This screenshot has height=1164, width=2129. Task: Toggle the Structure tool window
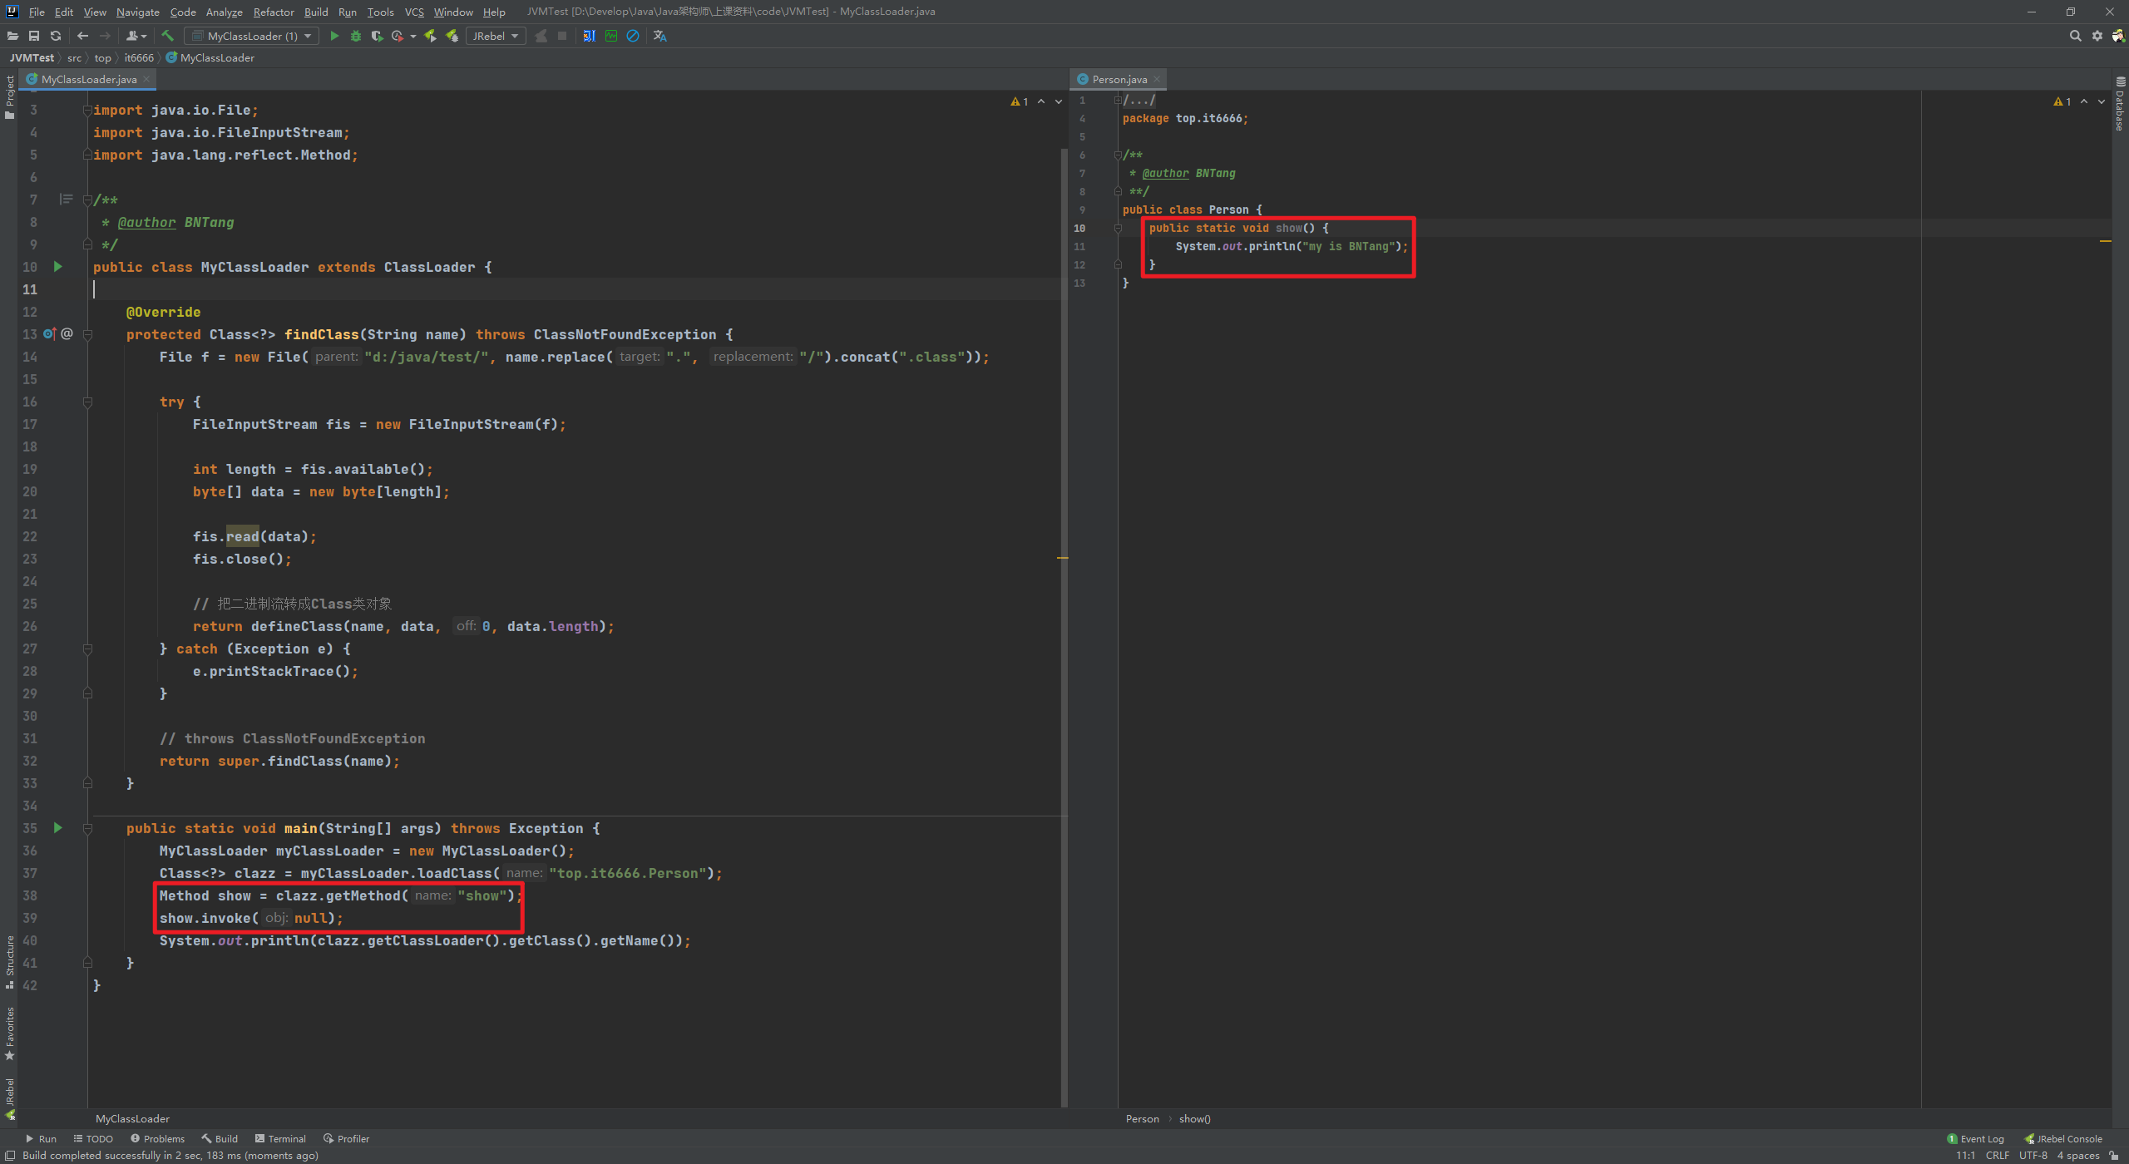click(x=10, y=961)
